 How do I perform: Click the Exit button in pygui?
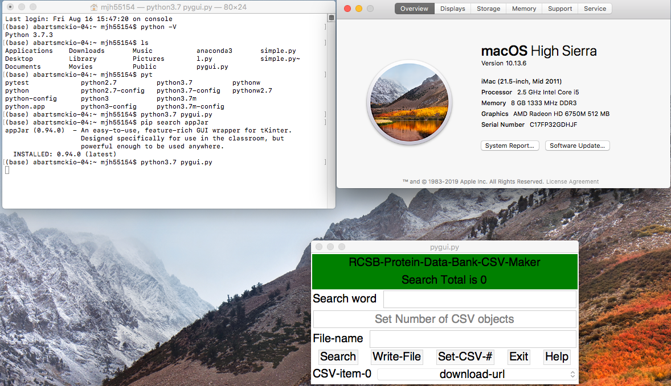[x=519, y=356]
